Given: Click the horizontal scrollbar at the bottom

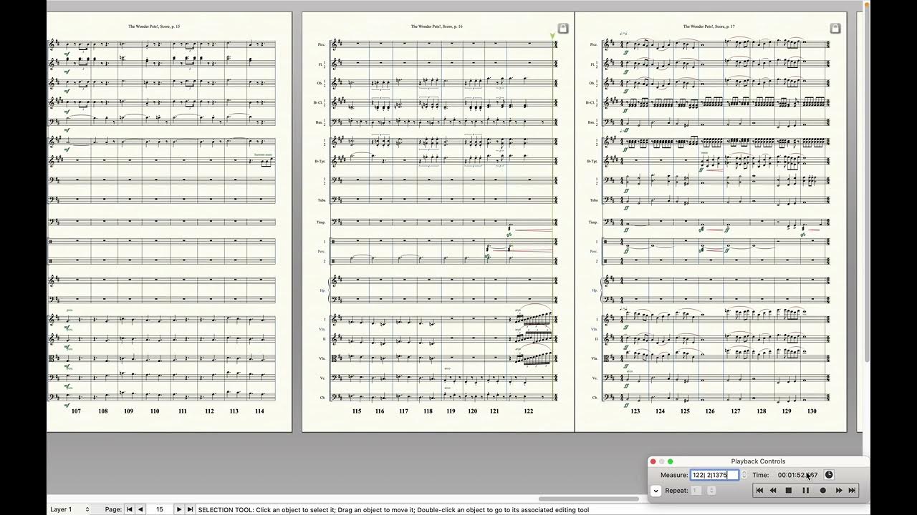Looking at the screenshot, I should [588, 499].
